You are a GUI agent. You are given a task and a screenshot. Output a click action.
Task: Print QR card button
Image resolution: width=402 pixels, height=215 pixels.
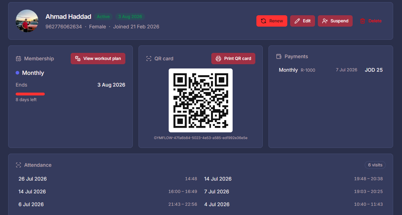click(233, 59)
